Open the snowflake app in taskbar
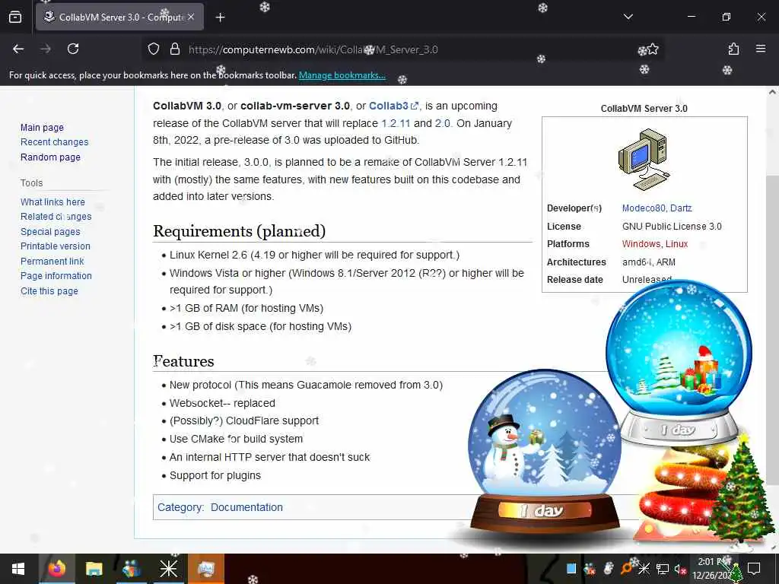Image resolution: width=779 pixels, height=584 pixels. click(168, 569)
